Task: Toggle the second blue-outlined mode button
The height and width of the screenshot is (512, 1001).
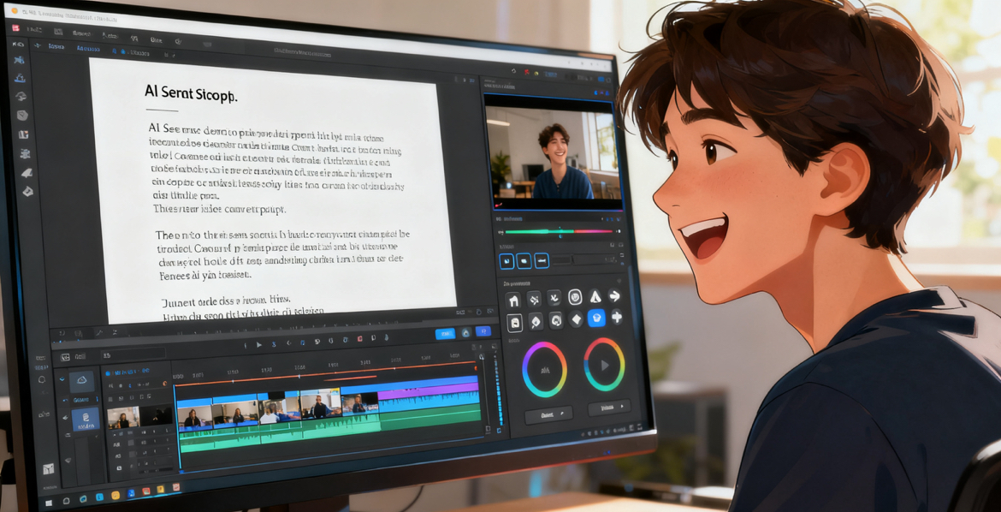Action: tap(524, 260)
